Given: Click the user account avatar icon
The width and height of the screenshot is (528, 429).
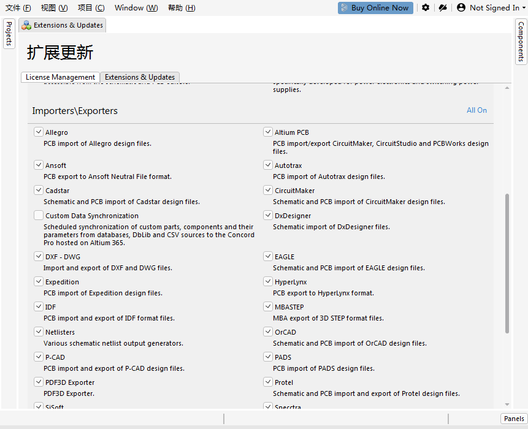Looking at the screenshot, I should coord(461,7).
